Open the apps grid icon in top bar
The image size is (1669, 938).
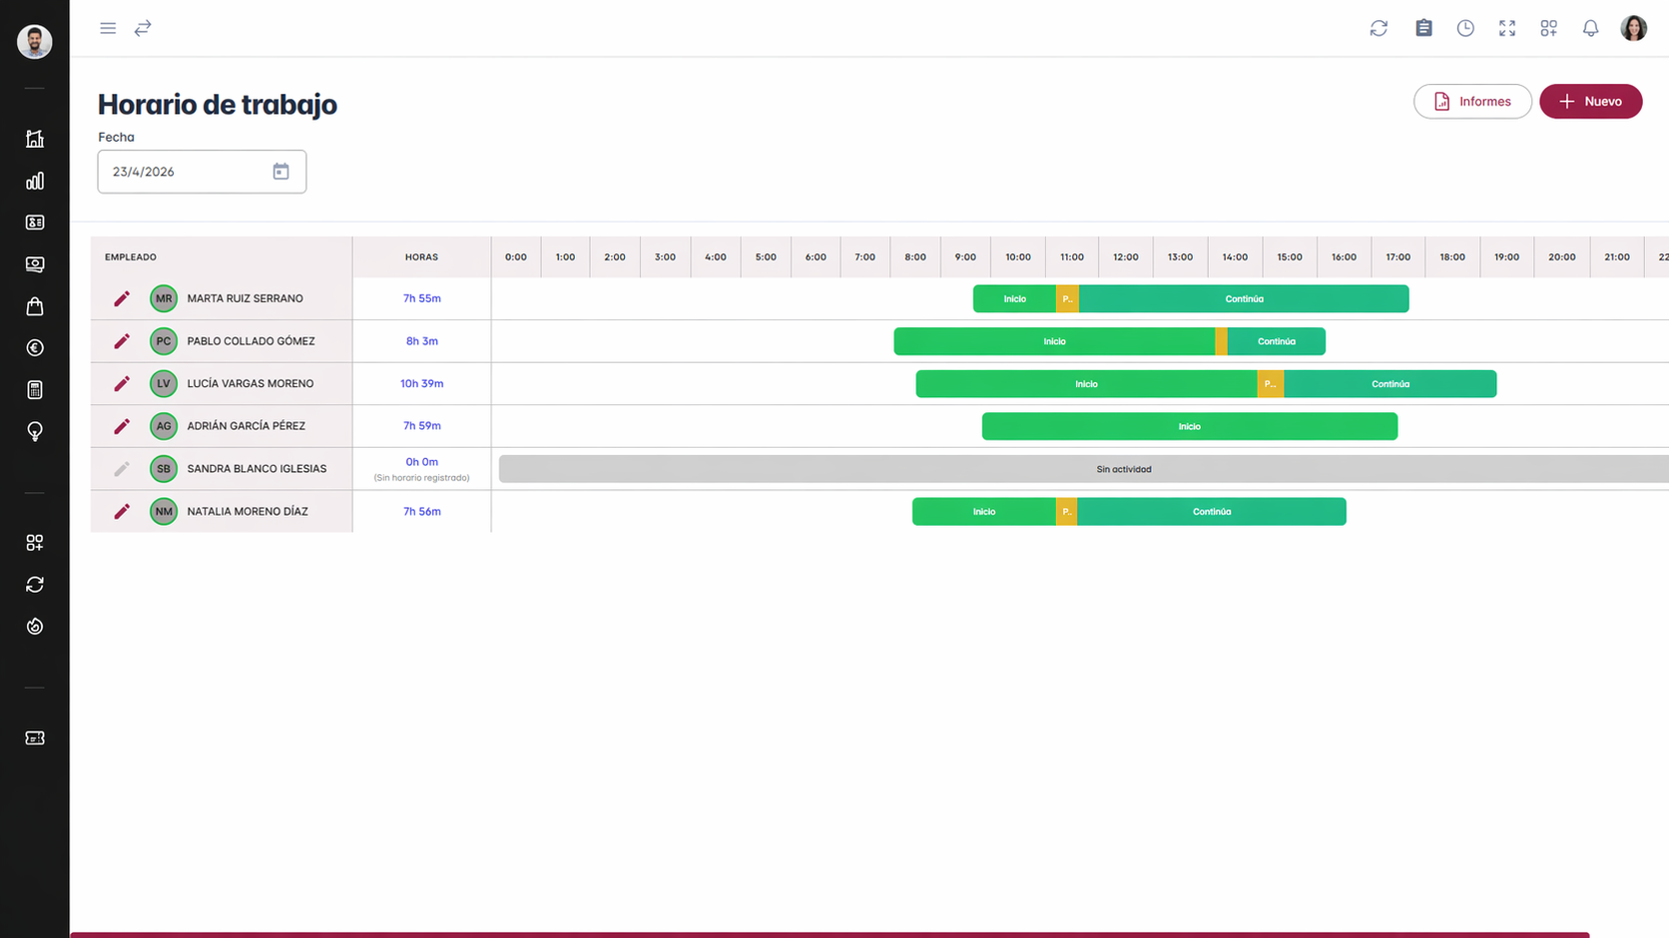click(x=1548, y=28)
